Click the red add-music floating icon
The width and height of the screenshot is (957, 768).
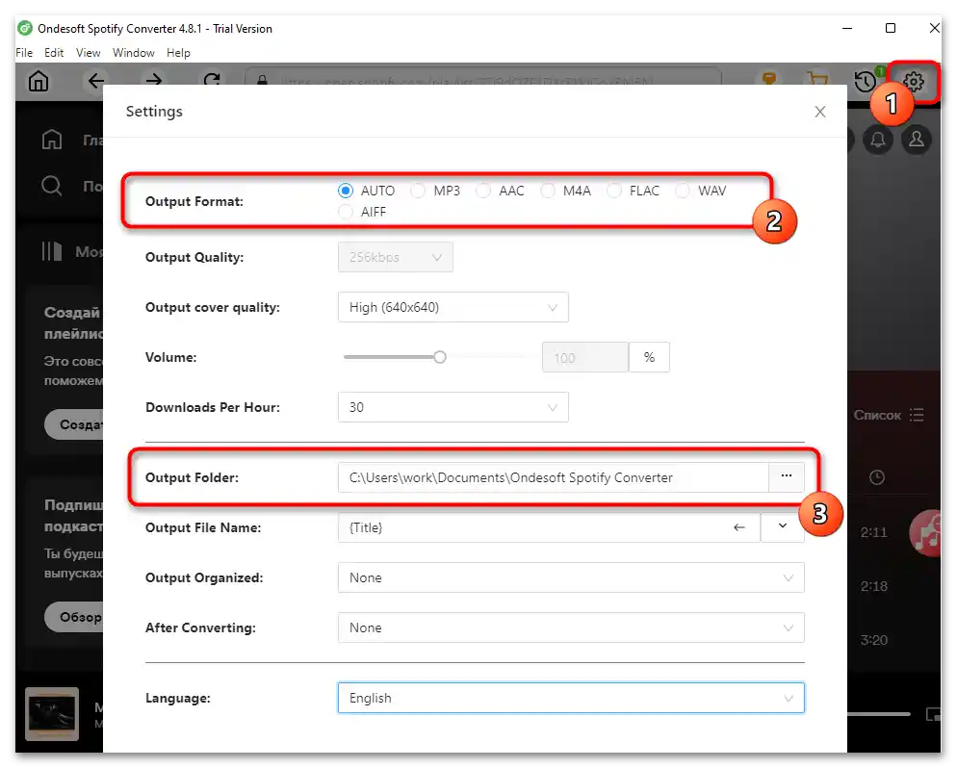pyautogui.click(x=926, y=533)
